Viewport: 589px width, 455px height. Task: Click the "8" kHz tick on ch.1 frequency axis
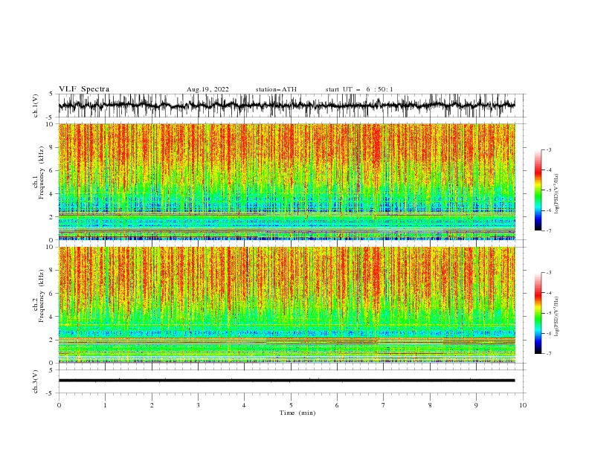[53, 147]
